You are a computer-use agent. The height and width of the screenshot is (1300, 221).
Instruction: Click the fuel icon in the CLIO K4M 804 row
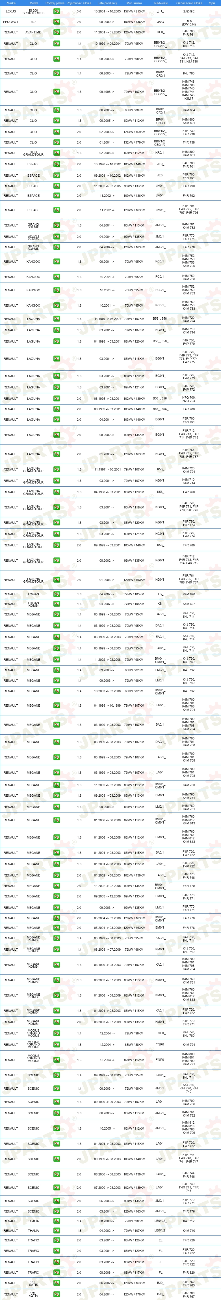pyautogui.click(x=57, y=110)
